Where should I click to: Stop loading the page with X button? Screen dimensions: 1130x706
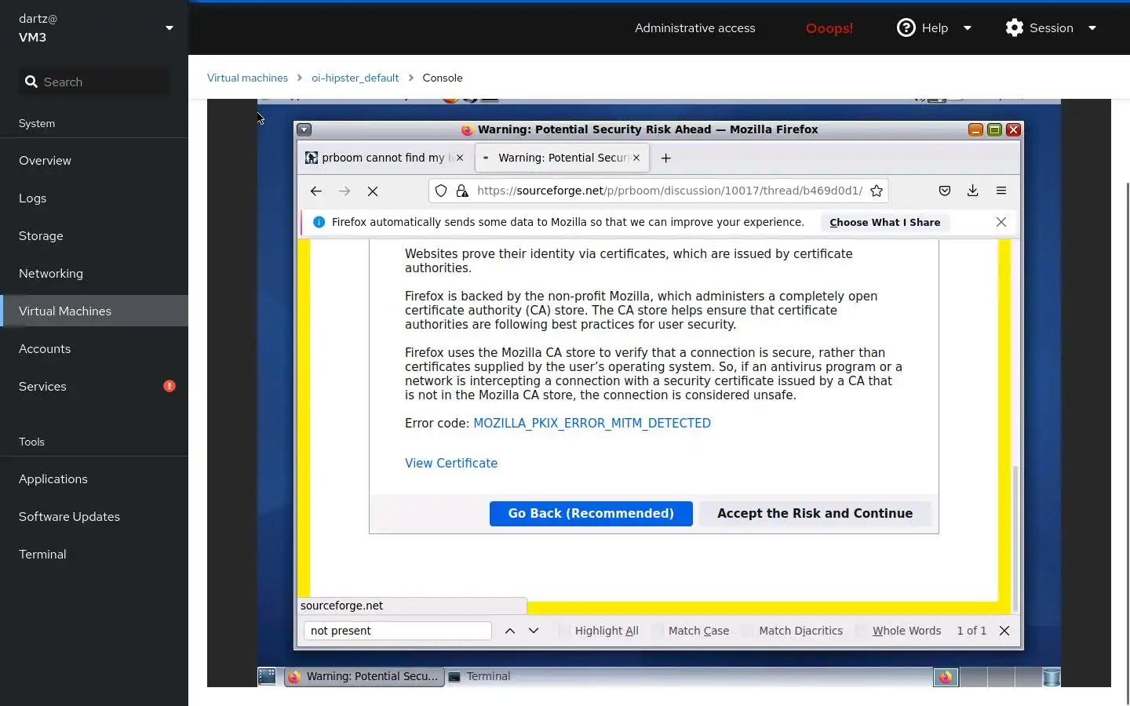(373, 191)
